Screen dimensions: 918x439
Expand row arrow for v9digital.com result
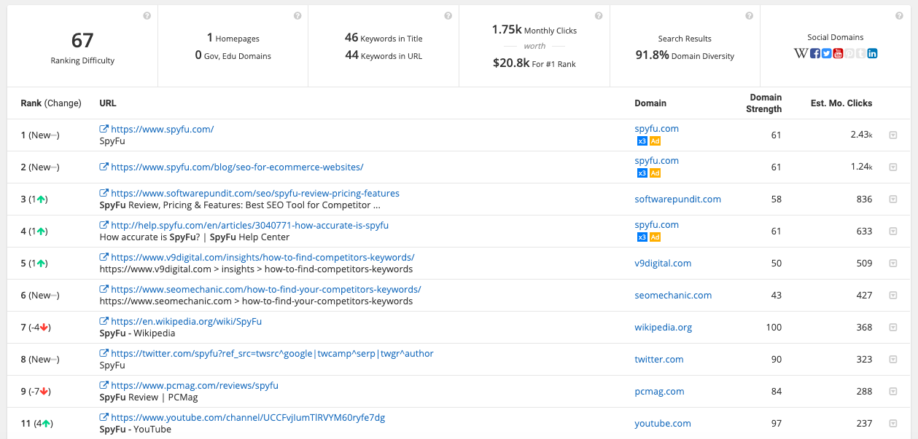893,264
